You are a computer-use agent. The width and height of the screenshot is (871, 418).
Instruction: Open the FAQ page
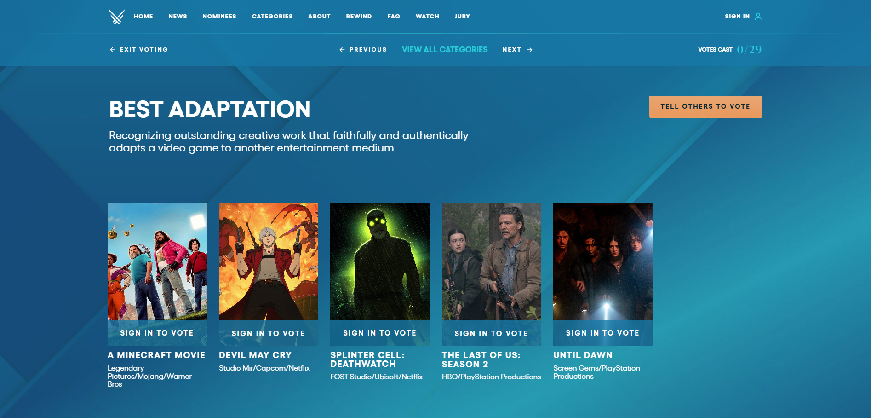point(394,17)
